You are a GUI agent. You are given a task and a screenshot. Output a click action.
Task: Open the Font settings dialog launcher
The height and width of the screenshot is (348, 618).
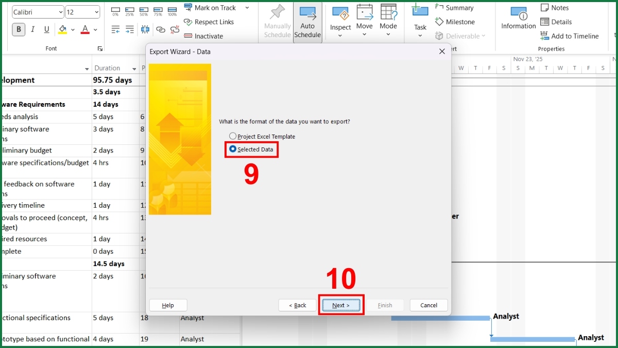[101, 48]
